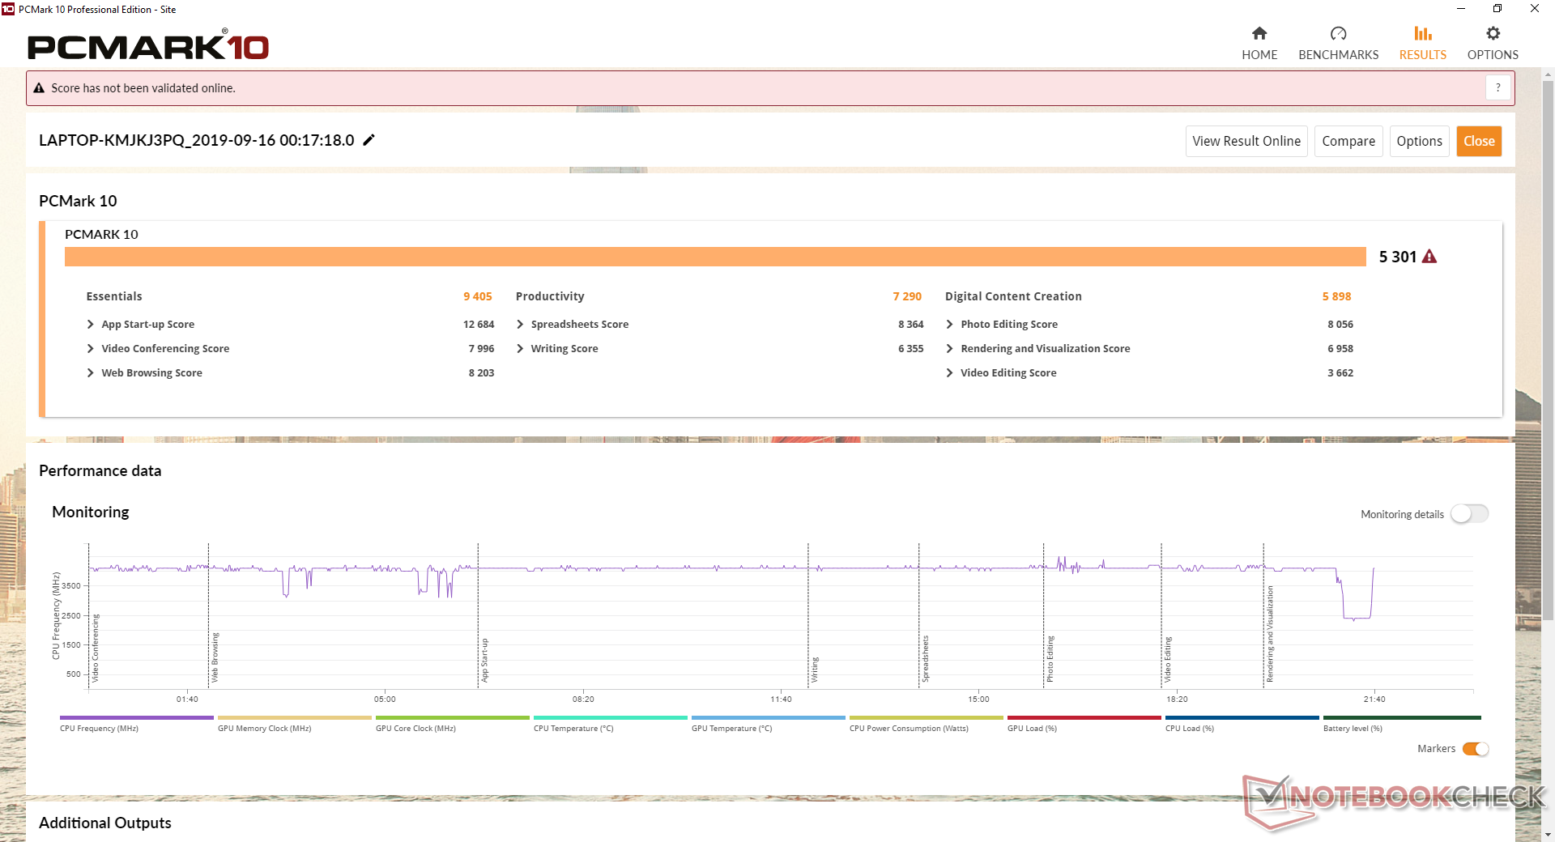Switch to the Results tab
The image size is (1555, 842).
(1422, 43)
